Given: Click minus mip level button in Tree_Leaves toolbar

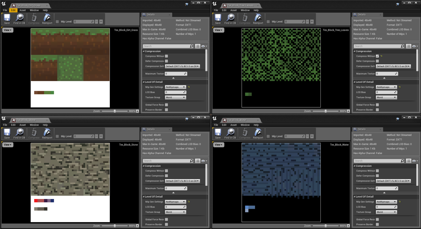Looking at the screenshot, I should tap(307, 22).
